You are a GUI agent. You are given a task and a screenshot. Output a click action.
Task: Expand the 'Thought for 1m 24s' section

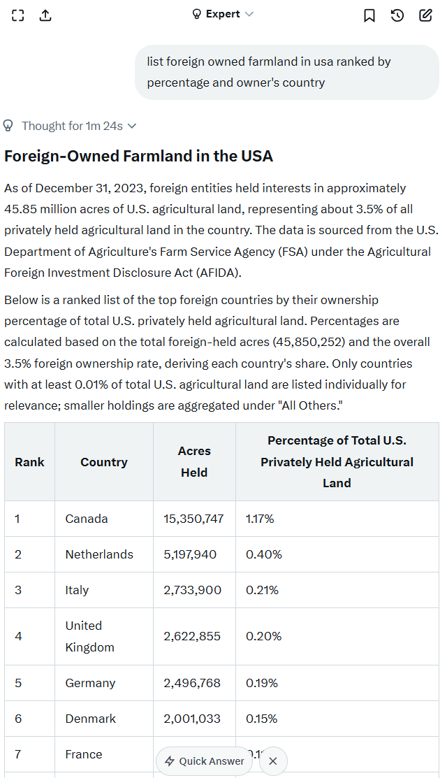click(78, 126)
